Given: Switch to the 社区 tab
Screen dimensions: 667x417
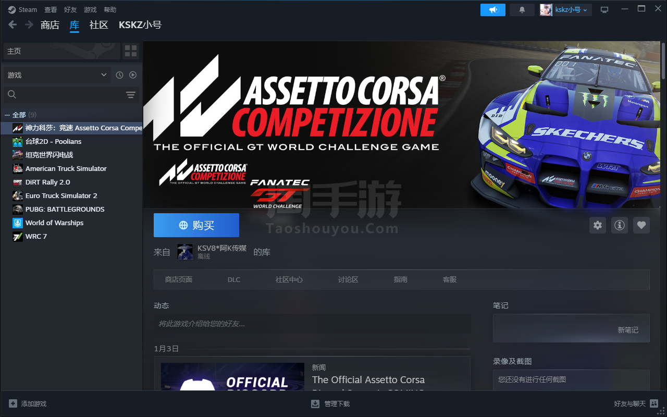Looking at the screenshot, I should pyautogui.click(x=98, y=25).
